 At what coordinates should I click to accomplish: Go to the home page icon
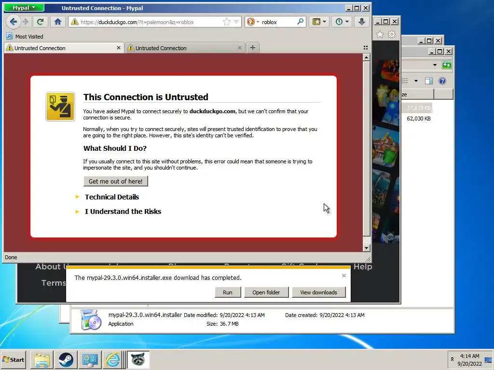point(58,22)
